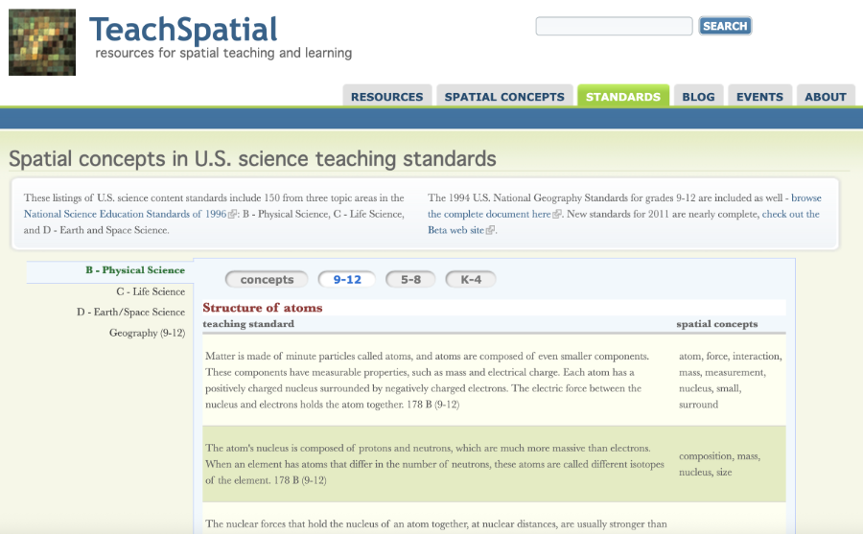
Task: Select D - Earth/Space Science topic
Action: pyautogui.click(x=130, y=312)
